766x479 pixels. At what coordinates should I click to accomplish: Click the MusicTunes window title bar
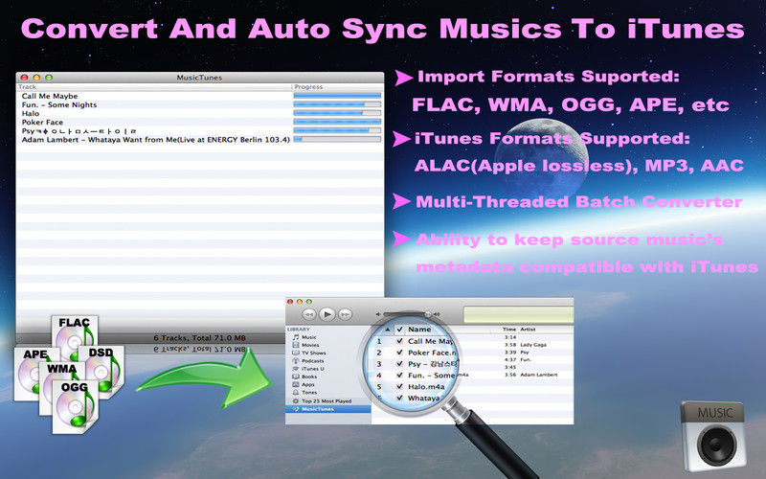coord(200,78)
